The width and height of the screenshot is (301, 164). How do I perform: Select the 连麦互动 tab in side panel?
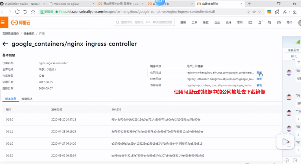[293, 50]
